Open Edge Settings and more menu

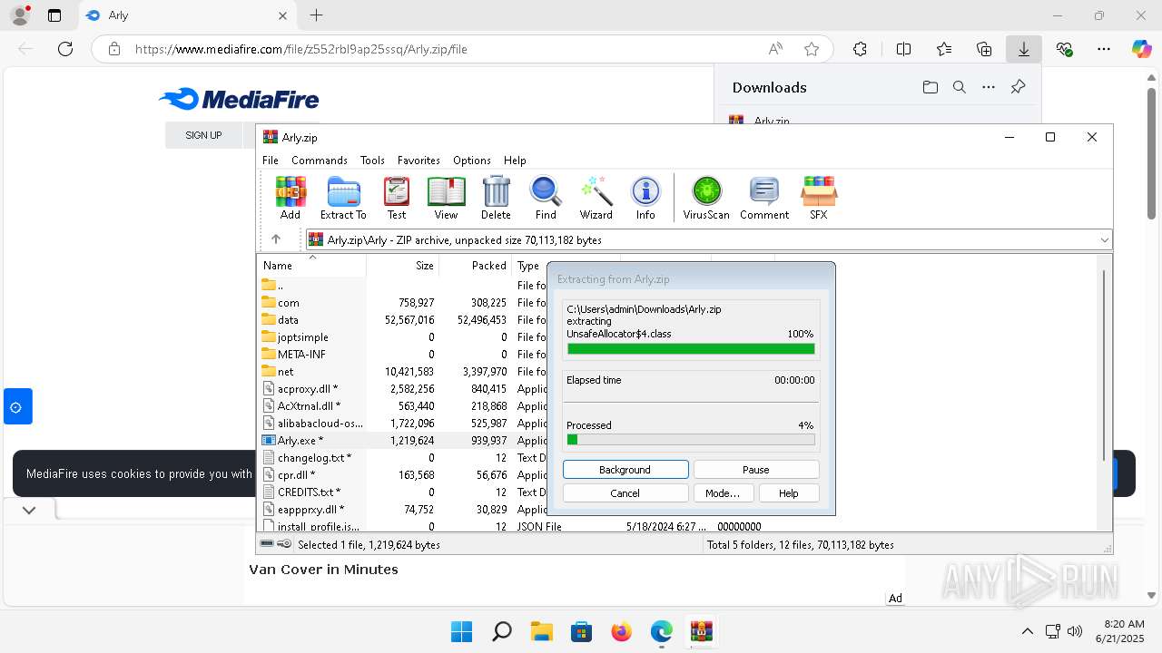pyautogui.click(x=1103, y=49)
